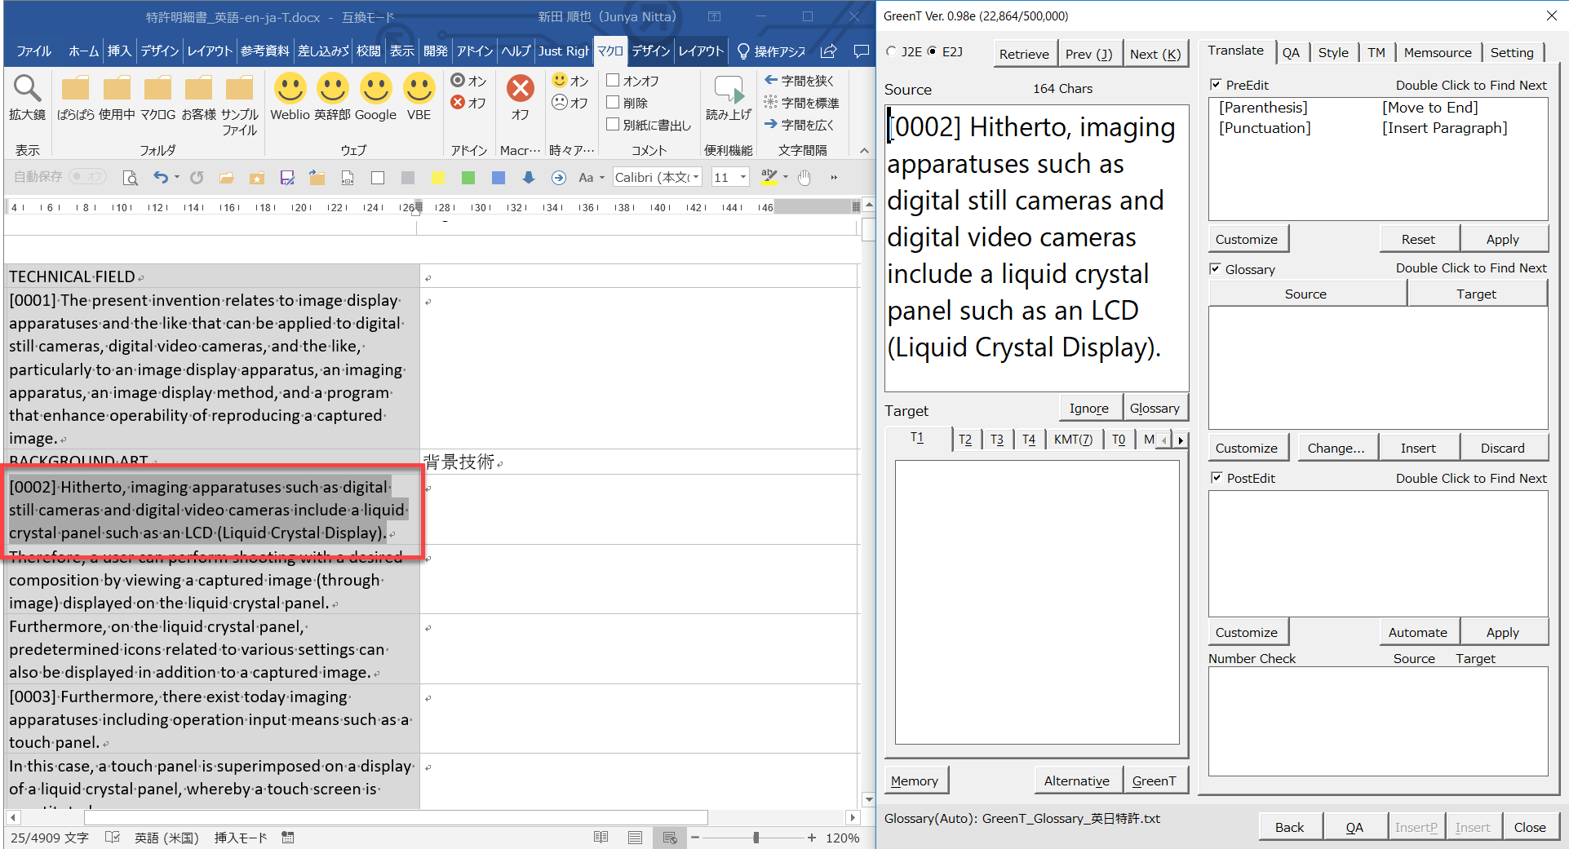1569x849 pixels.
Task: Open the font size 11 dropdown
Action: point(742,178)
